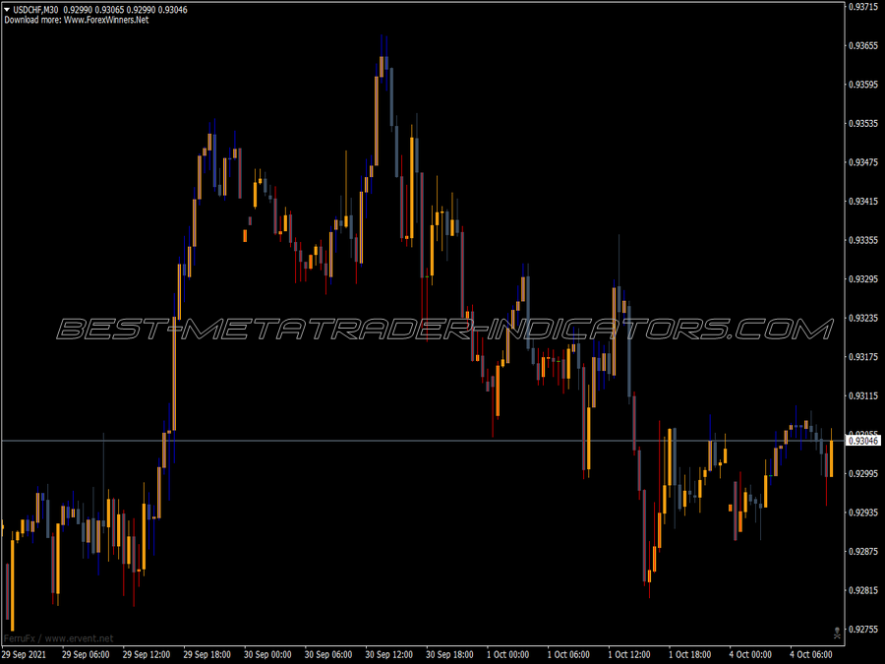The width and height of the screenshot is (885, 664).
Task: Click the 0.93595 price scale label
Action: (863, 85)
